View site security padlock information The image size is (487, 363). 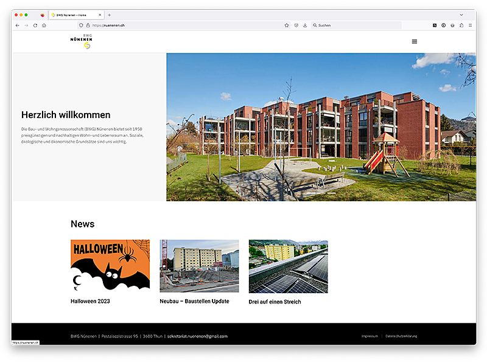(x=88, y=26)
